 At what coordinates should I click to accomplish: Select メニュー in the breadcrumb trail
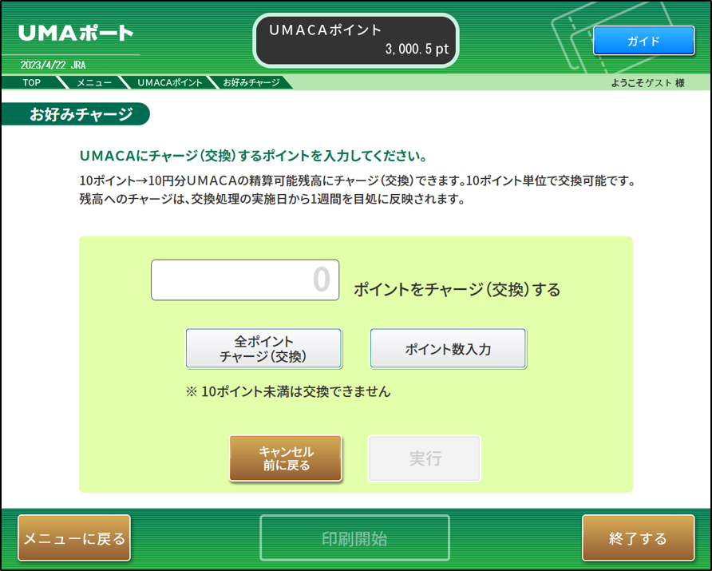click(93, 82)
